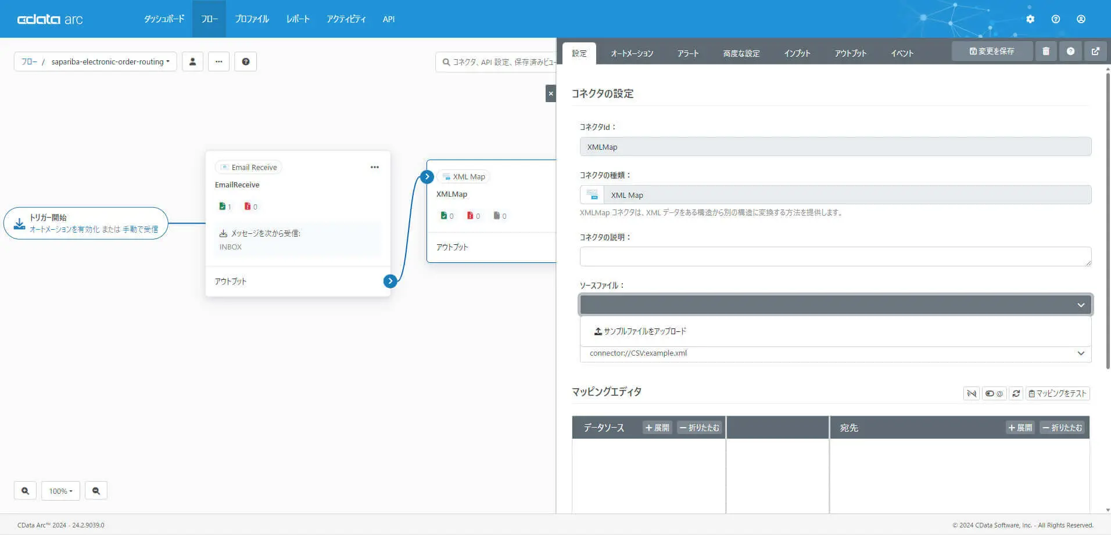Viewport: 1111px width, 535px height.
Task: Click the CData Arc logo
Action: 50,19
